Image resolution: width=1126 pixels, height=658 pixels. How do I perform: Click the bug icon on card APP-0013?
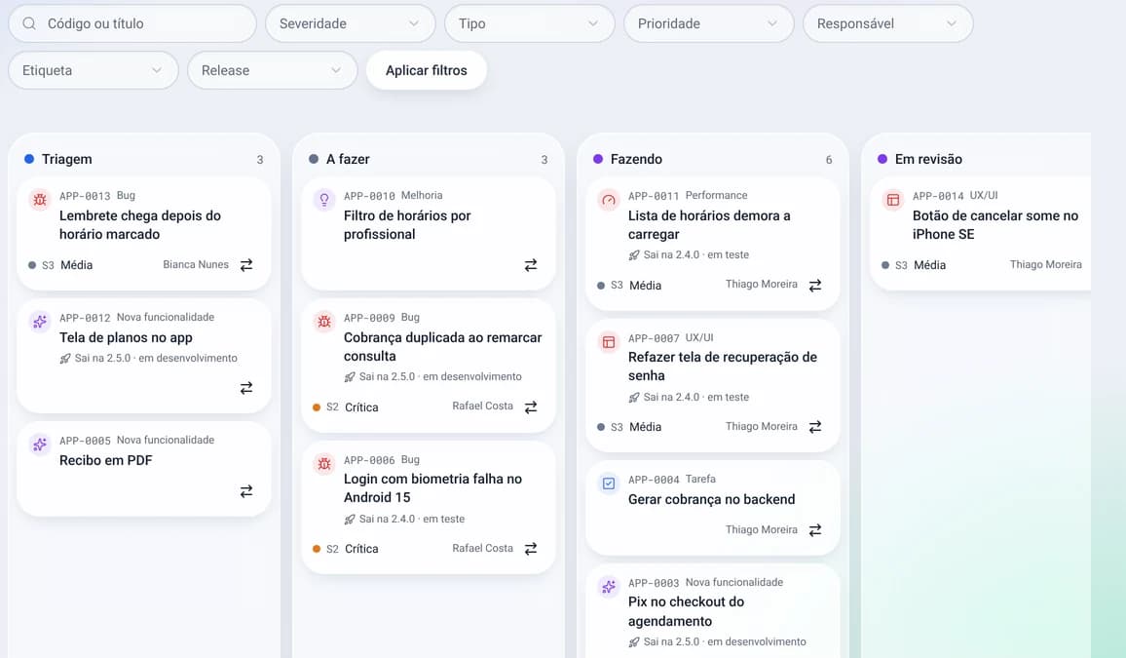click(x=40, y=199)
